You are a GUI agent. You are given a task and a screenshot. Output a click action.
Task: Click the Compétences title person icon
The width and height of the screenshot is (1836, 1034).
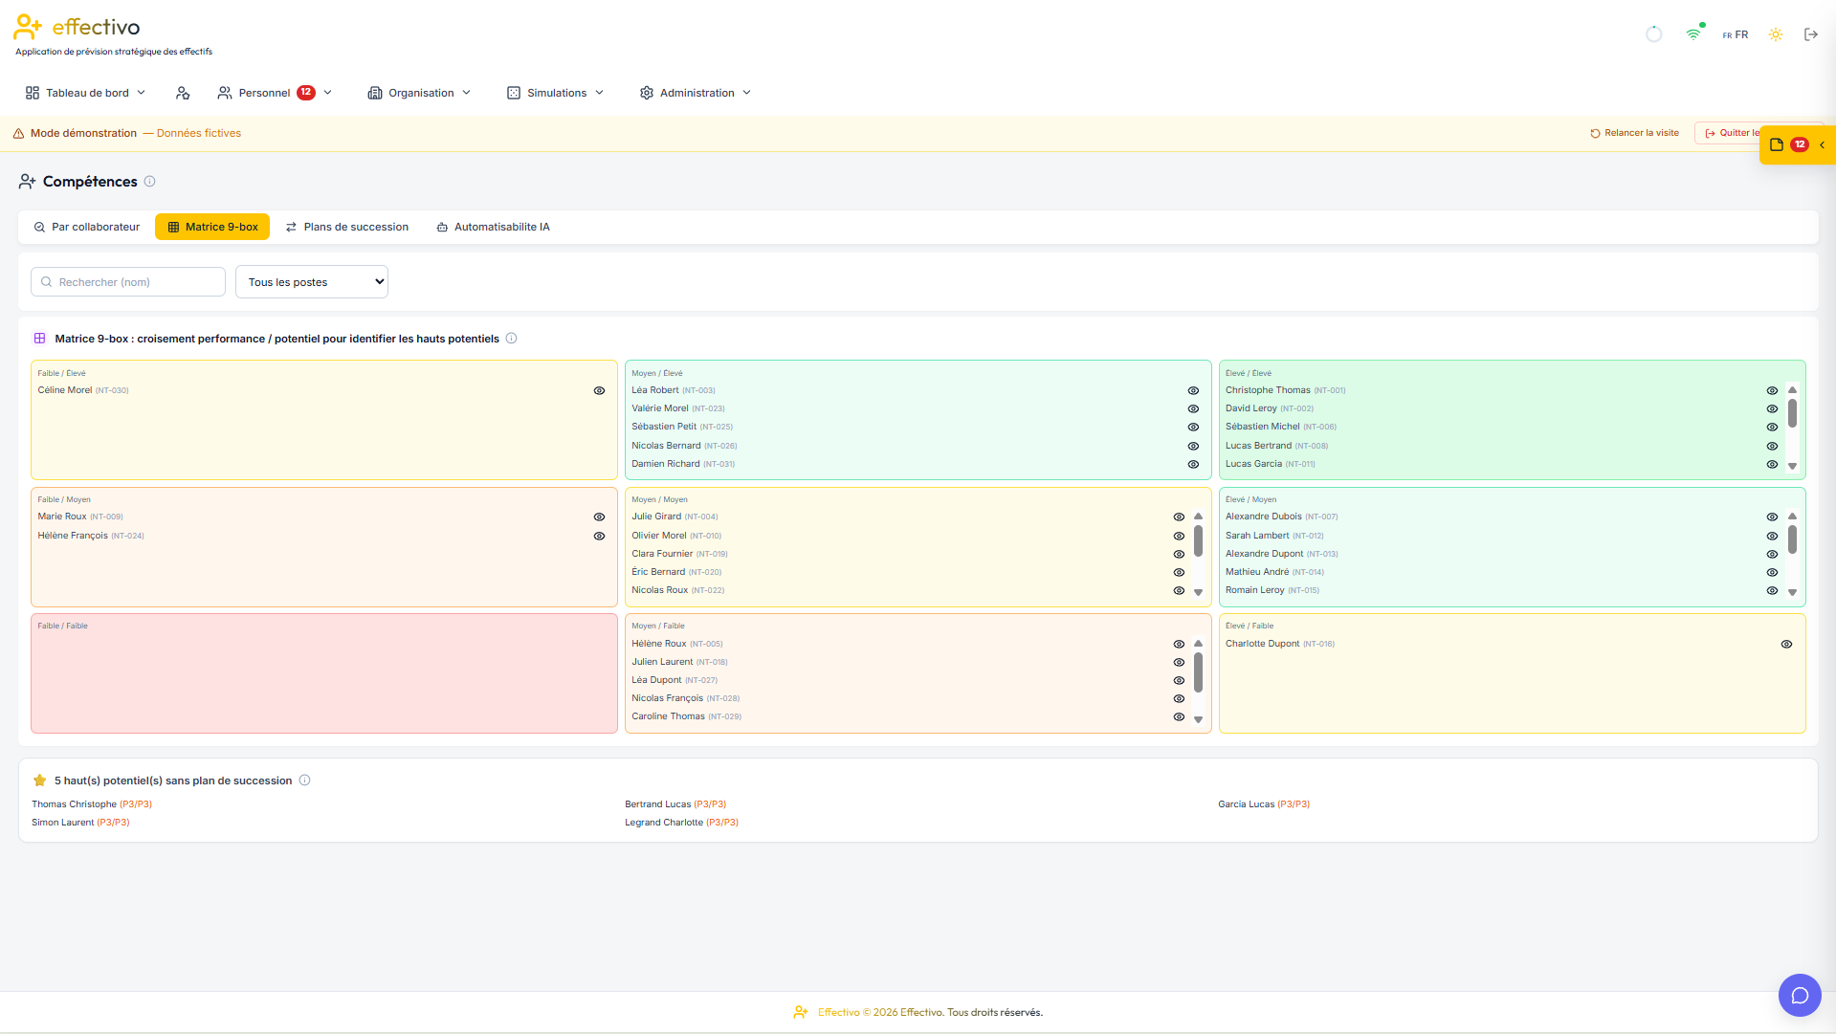coord(28,182)
